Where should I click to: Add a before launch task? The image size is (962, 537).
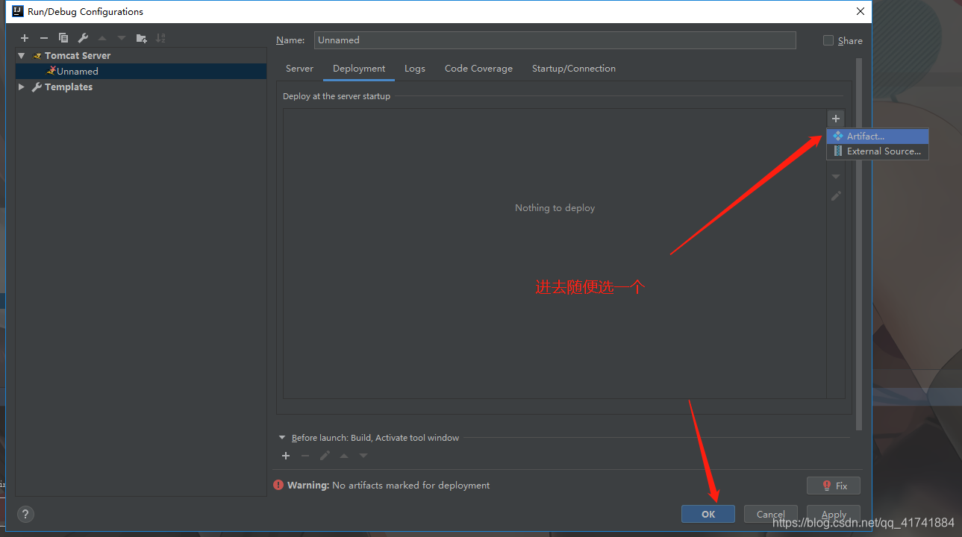(286, 456)
